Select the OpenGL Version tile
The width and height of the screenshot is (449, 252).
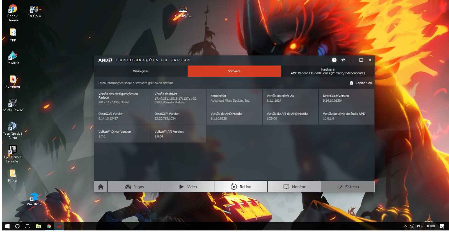tap(122, 116)
